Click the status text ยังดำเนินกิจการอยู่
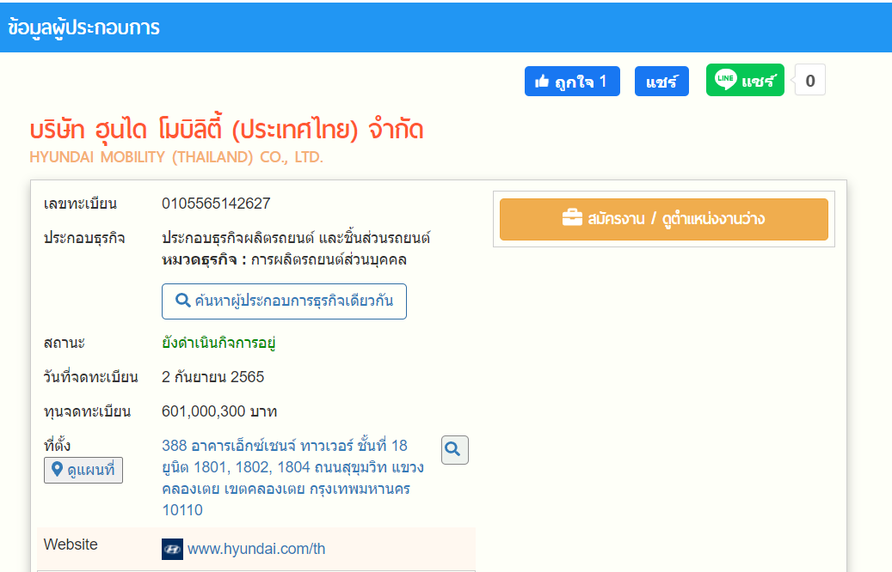 (218, 343)
